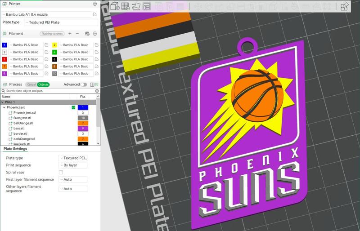Screen dimensions: 360x231
Task: Change Suns_text.stl filament assignment 10
Action: [x=83, y=118]
